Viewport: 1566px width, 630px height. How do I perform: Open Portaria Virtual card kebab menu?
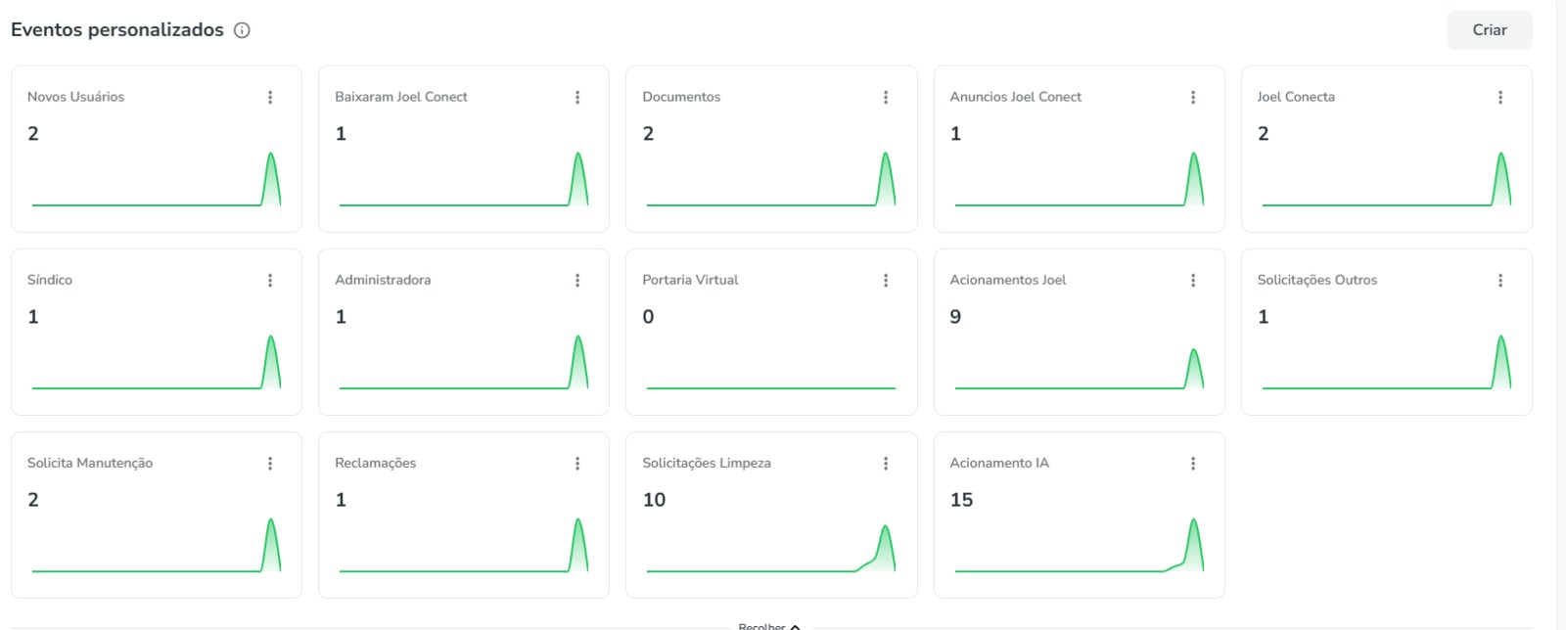tap(886, 280)
